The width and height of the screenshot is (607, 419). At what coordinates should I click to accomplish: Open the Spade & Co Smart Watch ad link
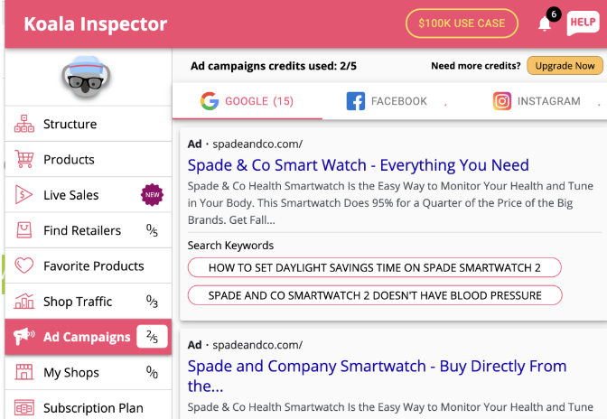click(x=358, y=165)
